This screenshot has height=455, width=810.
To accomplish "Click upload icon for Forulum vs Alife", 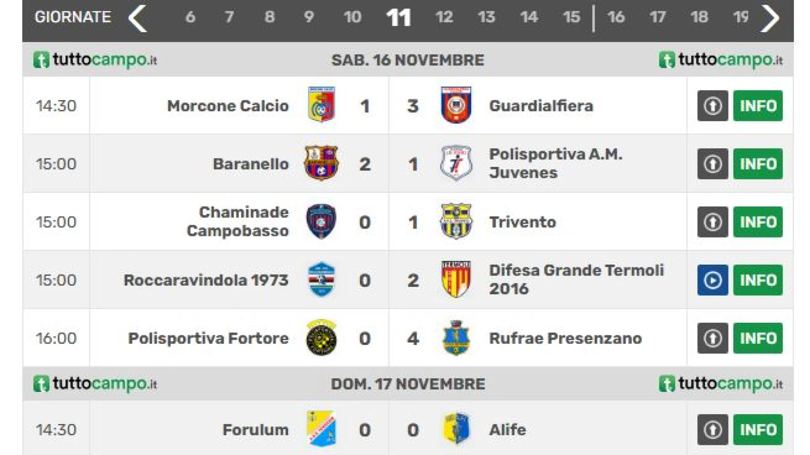I will point(713,430).
